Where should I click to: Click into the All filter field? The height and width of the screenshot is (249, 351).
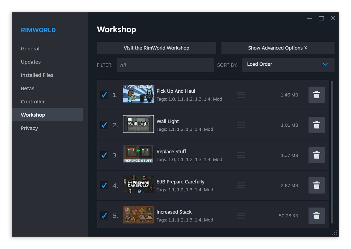(x=166, y=65)
